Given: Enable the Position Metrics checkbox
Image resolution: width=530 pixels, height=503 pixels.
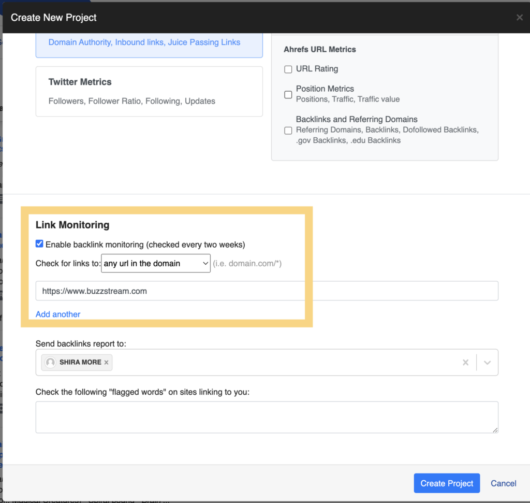Looking at the screenshot, I should coord(288,94).
